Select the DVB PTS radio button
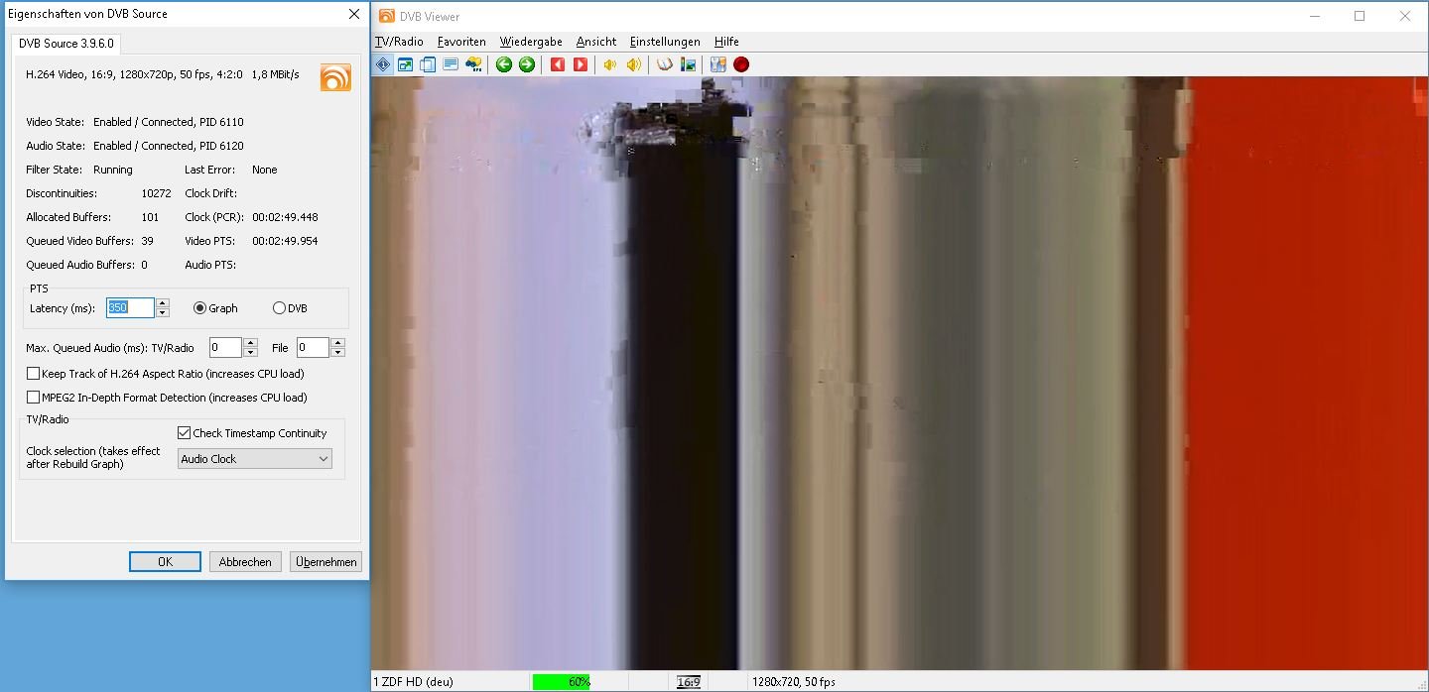This screenshot has width=1429, height=692. [279, 308]
